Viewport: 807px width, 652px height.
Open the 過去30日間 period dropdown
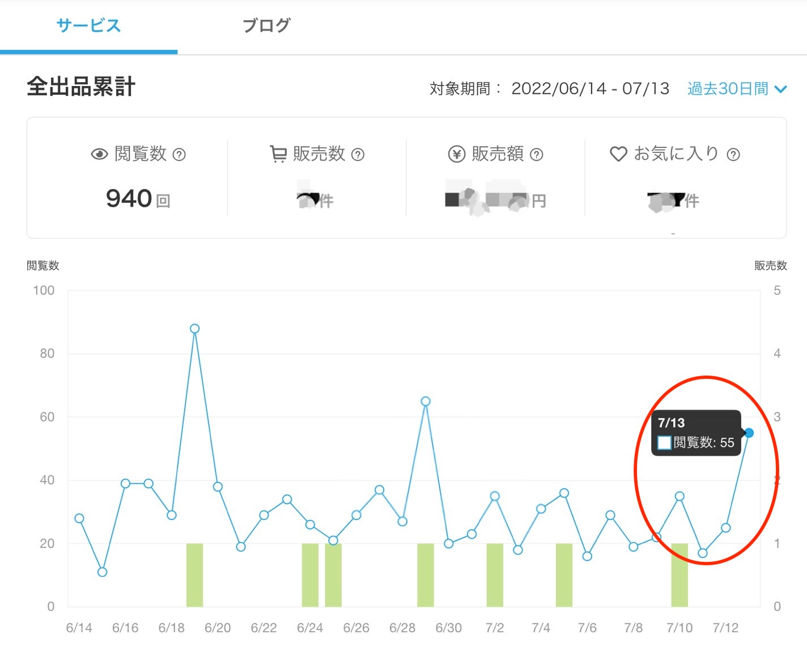[x=737, y=89]
